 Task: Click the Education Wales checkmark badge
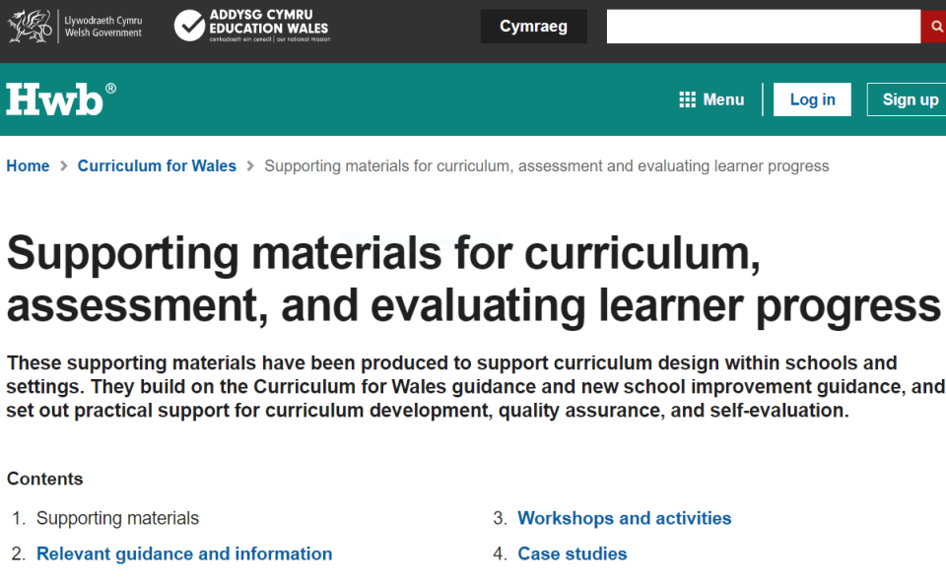click(x=189, y=26)
